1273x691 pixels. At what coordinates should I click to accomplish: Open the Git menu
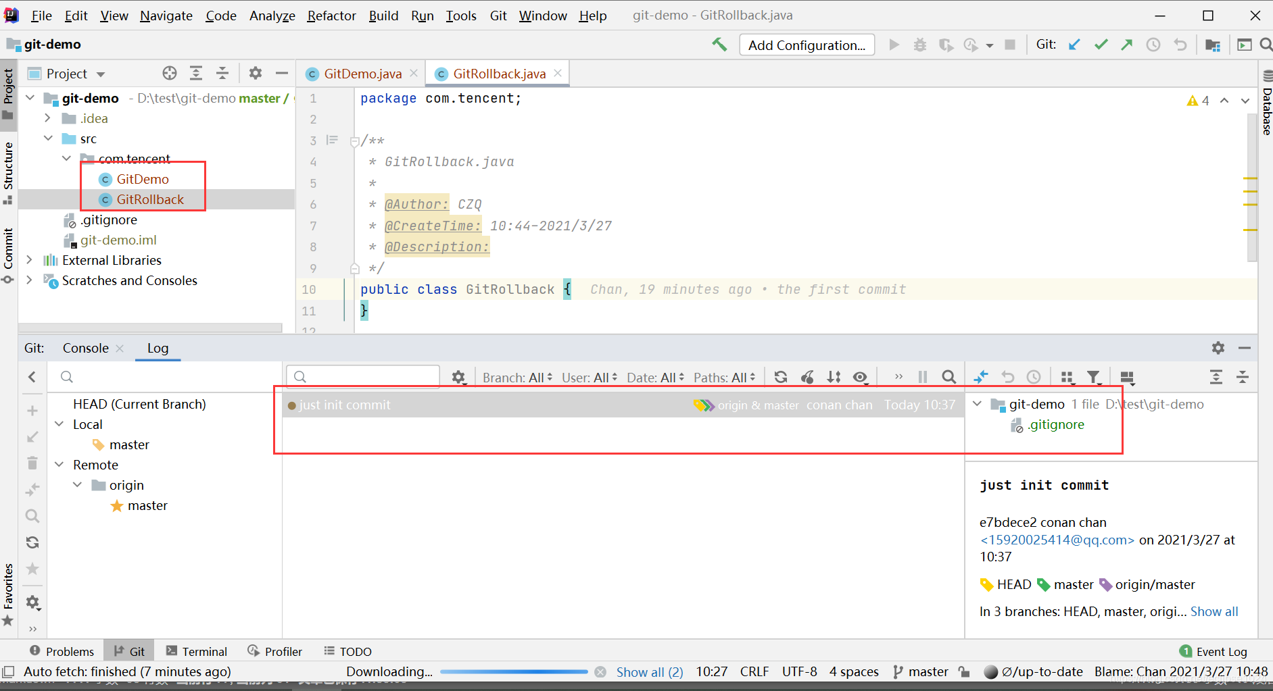coord(498,16)
